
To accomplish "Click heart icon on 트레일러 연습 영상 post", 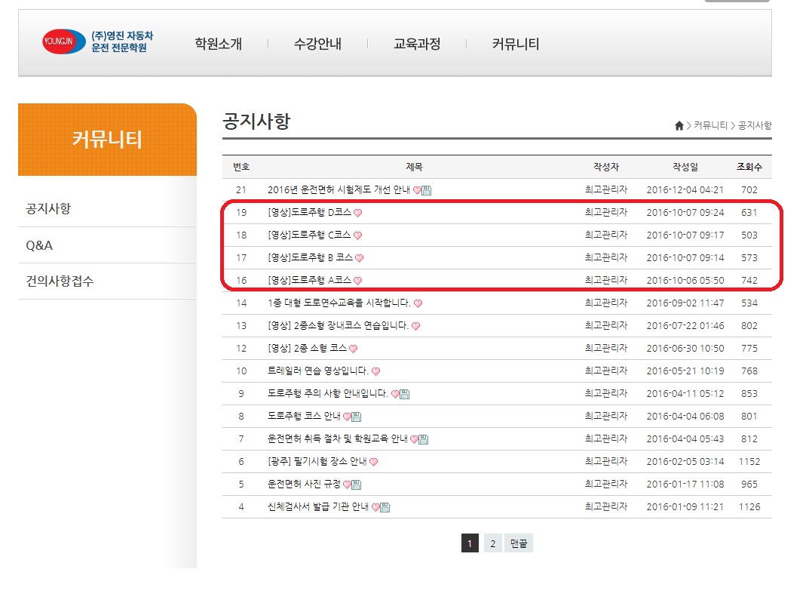I will pos(376,371).
